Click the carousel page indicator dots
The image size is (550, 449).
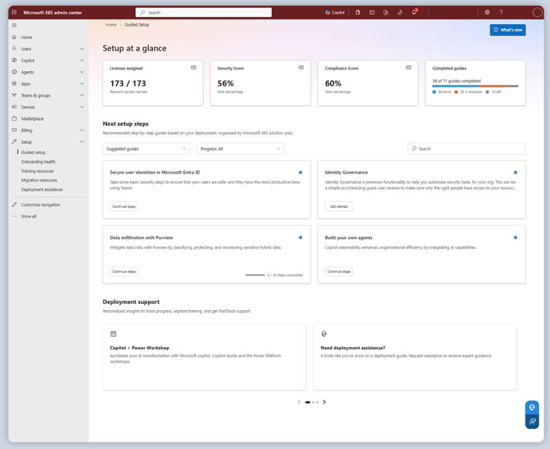click(x=312, y=402)
